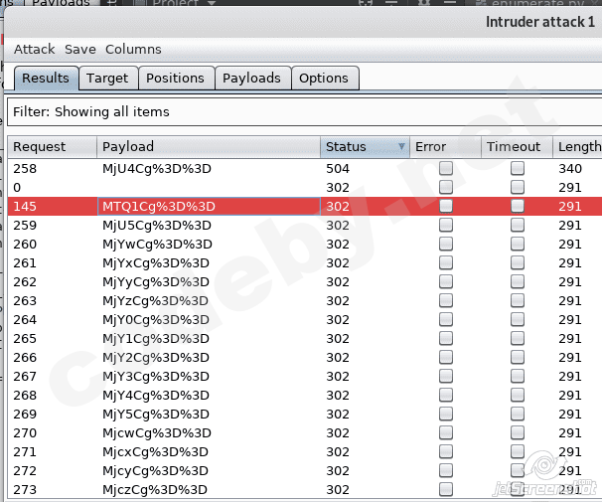Toggle Error checkbox for request 262
602x502 pixels.
click(x=446, y=281)
